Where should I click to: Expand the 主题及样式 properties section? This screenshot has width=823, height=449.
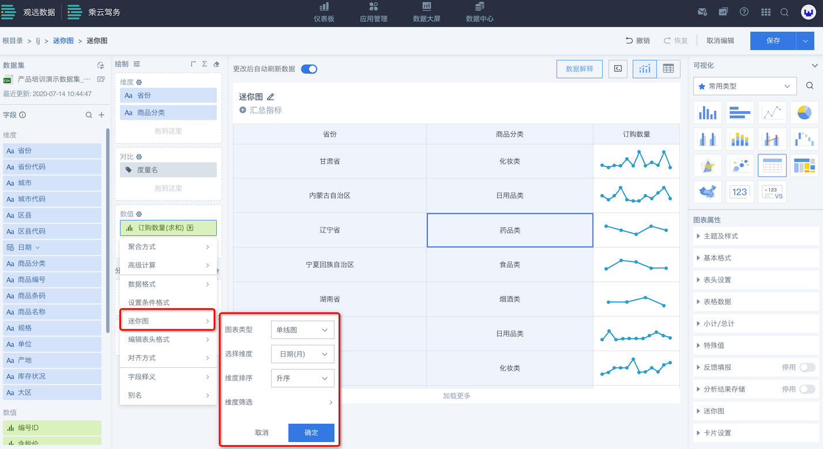756,236
